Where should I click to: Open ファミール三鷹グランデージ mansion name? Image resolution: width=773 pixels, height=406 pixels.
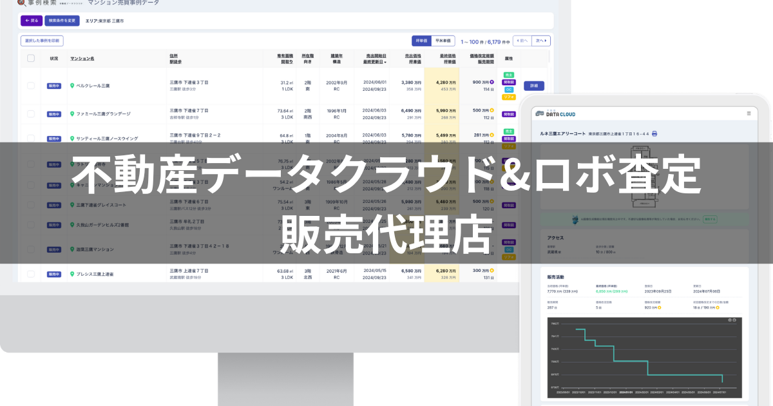(103, 113)
